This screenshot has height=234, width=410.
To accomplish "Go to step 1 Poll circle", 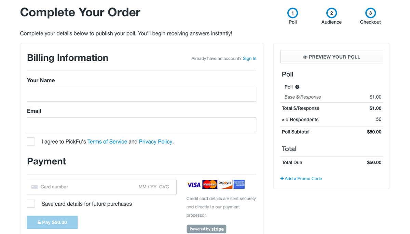I will tap(292, 13).
